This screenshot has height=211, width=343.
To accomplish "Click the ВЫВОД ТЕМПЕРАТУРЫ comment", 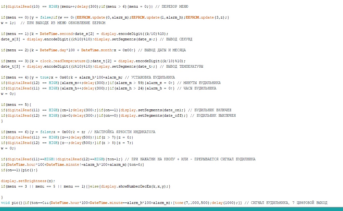I will pyautogui.click(x=182, y=66).
